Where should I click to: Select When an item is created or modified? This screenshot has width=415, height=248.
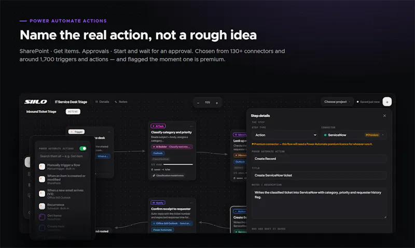[63, 179]
